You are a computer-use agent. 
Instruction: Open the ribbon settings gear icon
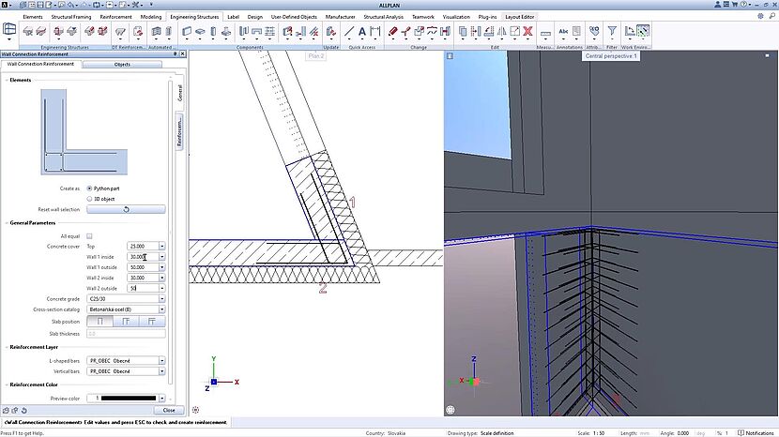760,16
